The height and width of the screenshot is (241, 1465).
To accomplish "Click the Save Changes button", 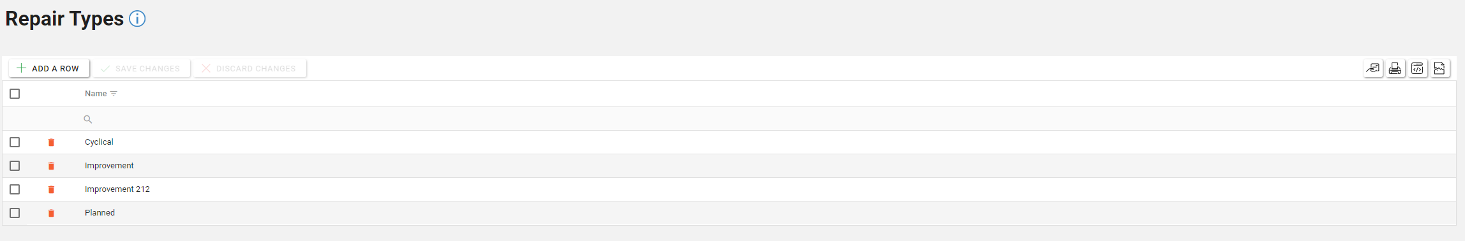I will (x=141, y=68).
